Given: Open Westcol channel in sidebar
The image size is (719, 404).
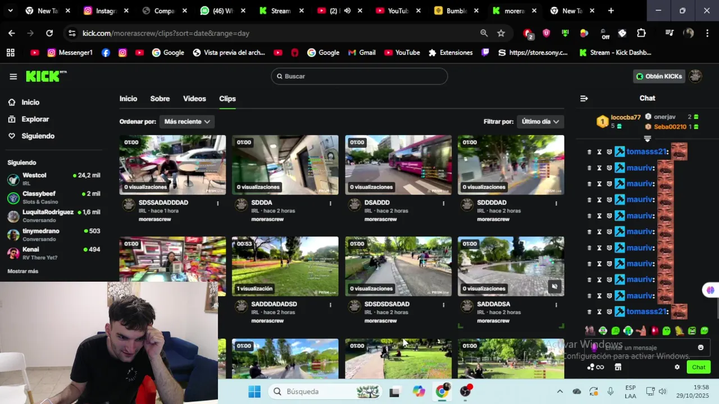Looking at the screenshot, I should (x=54, y=179).
